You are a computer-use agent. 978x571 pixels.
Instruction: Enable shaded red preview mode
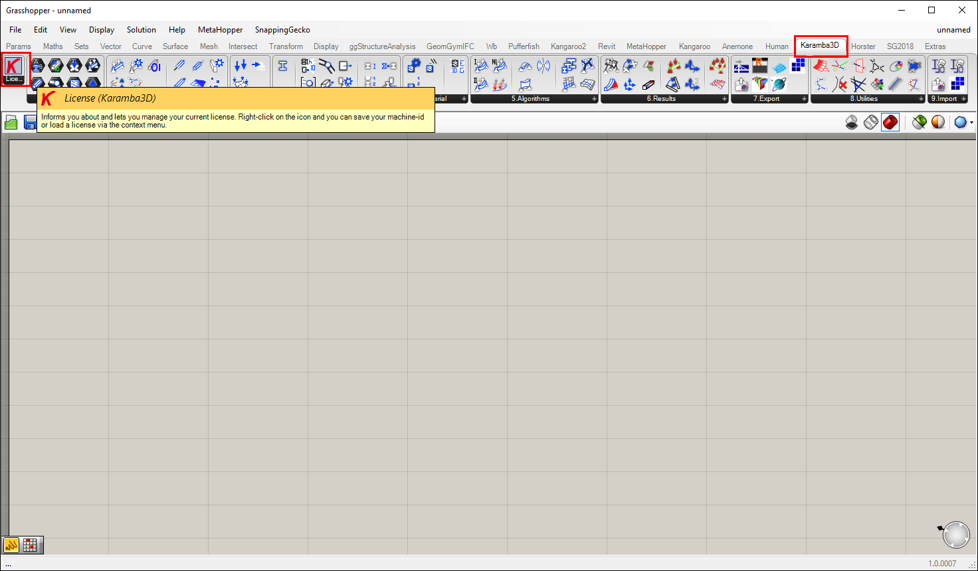[890, 122]
